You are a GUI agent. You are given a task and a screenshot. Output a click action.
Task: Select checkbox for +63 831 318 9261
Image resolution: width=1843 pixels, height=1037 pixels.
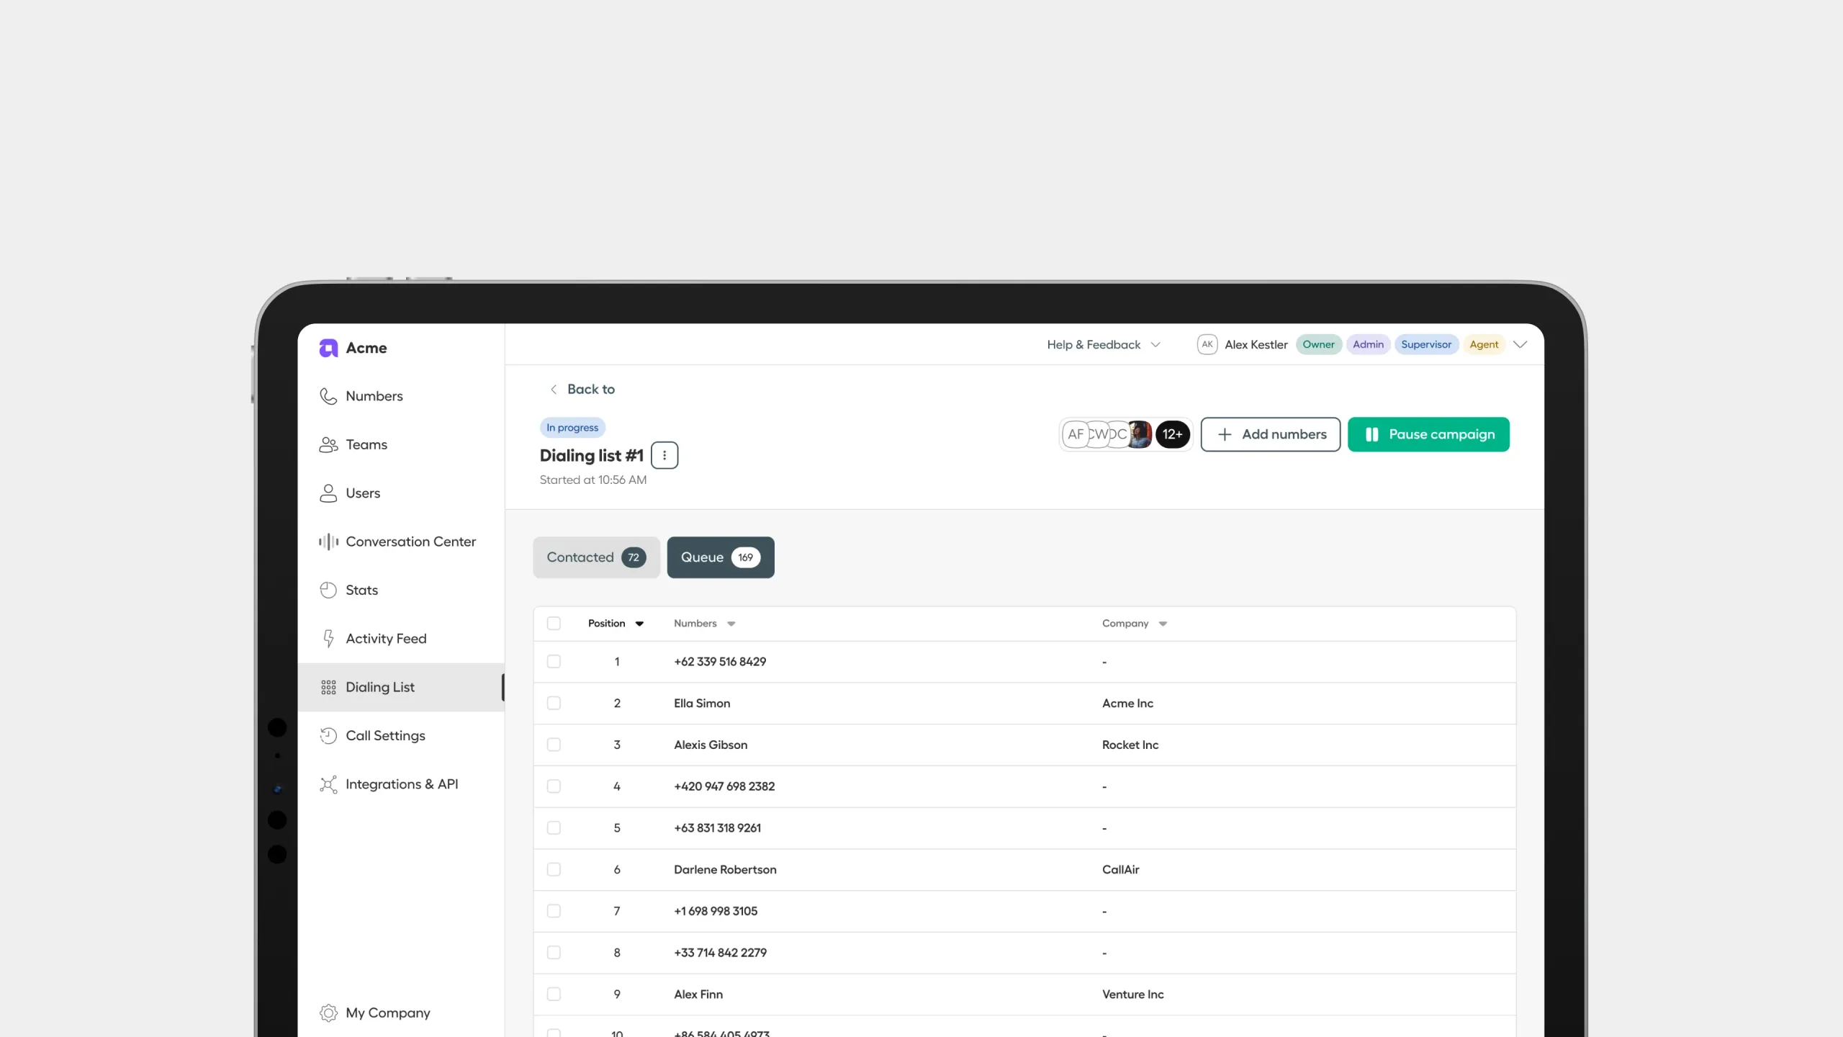[554, 828]
